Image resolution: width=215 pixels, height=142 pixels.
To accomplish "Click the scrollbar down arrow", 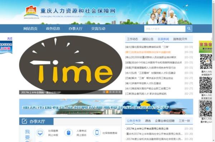I will point(214,141).
